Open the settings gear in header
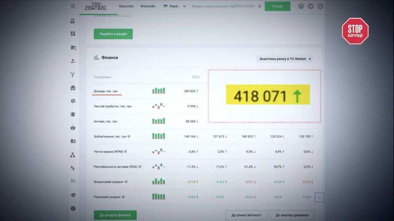394x221 pixels. click(320, 6)
